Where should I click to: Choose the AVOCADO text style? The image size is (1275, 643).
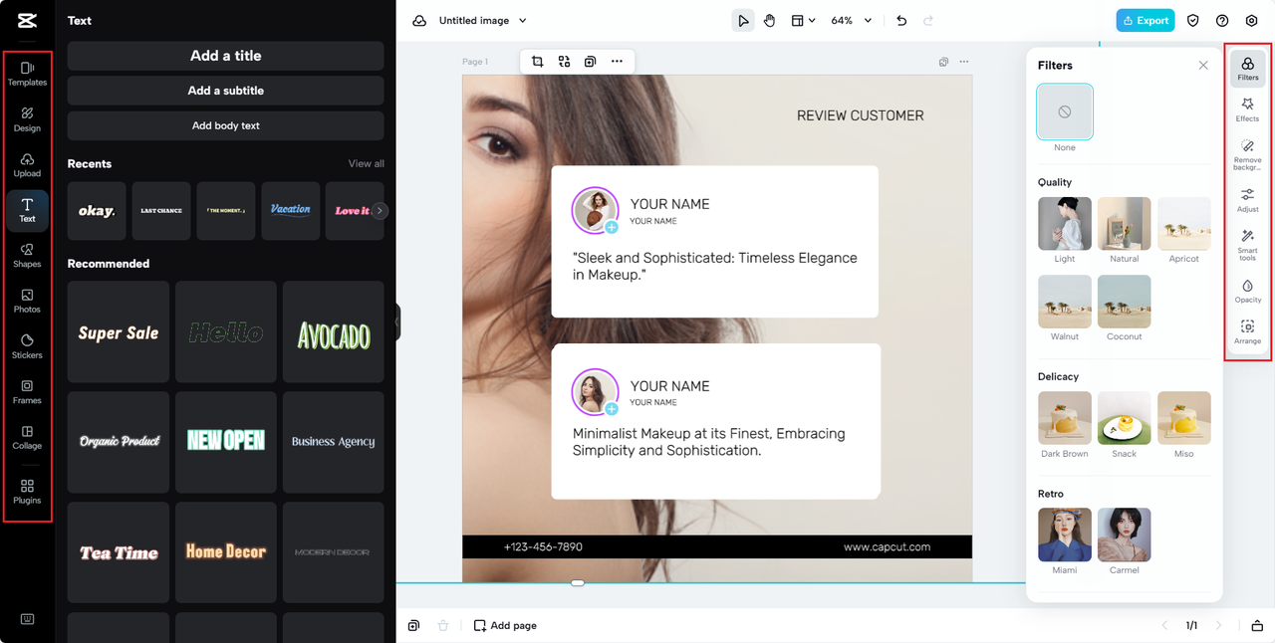click(x=334, y=331)
